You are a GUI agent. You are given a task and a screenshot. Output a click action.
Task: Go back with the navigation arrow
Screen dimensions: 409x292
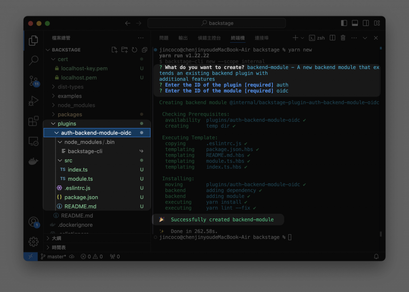coord(127,23)
